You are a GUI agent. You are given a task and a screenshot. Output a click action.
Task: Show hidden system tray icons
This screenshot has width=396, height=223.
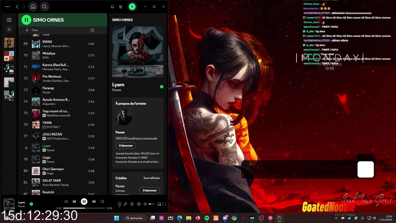pyautogui.click(x=336, y=218)
